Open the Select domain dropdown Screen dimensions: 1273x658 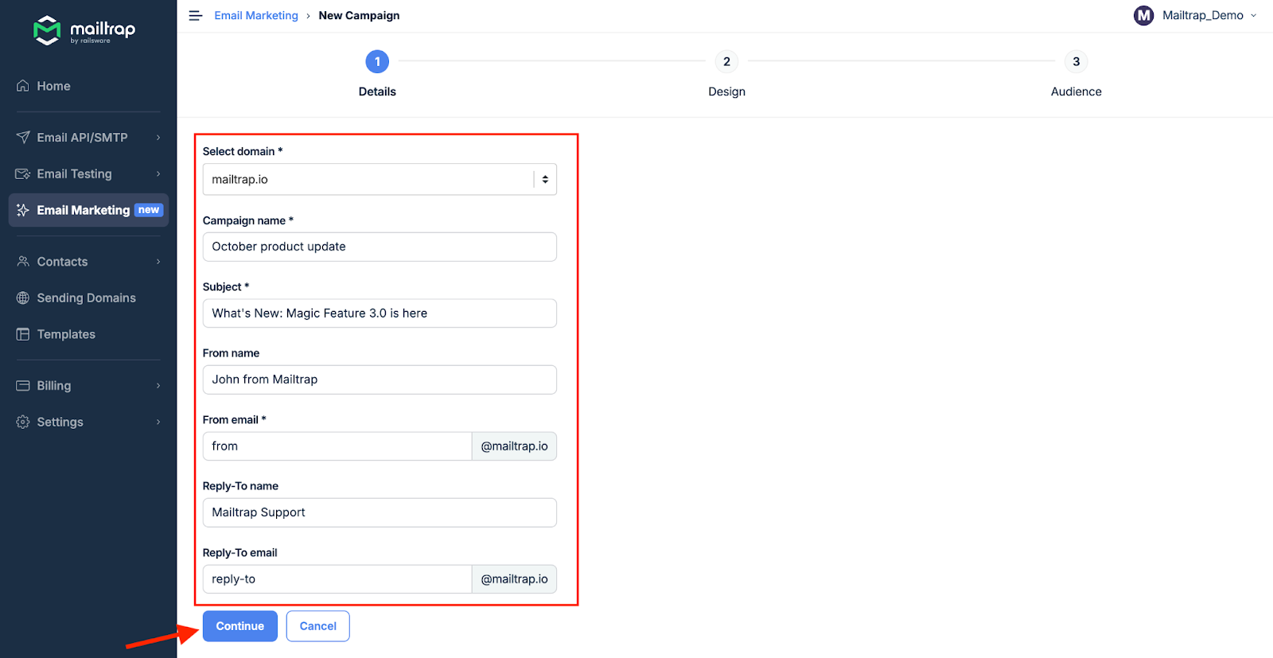coord(380,179)
